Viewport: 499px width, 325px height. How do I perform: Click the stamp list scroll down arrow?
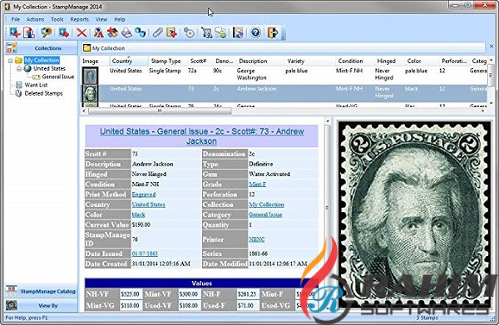click(491, 103)
